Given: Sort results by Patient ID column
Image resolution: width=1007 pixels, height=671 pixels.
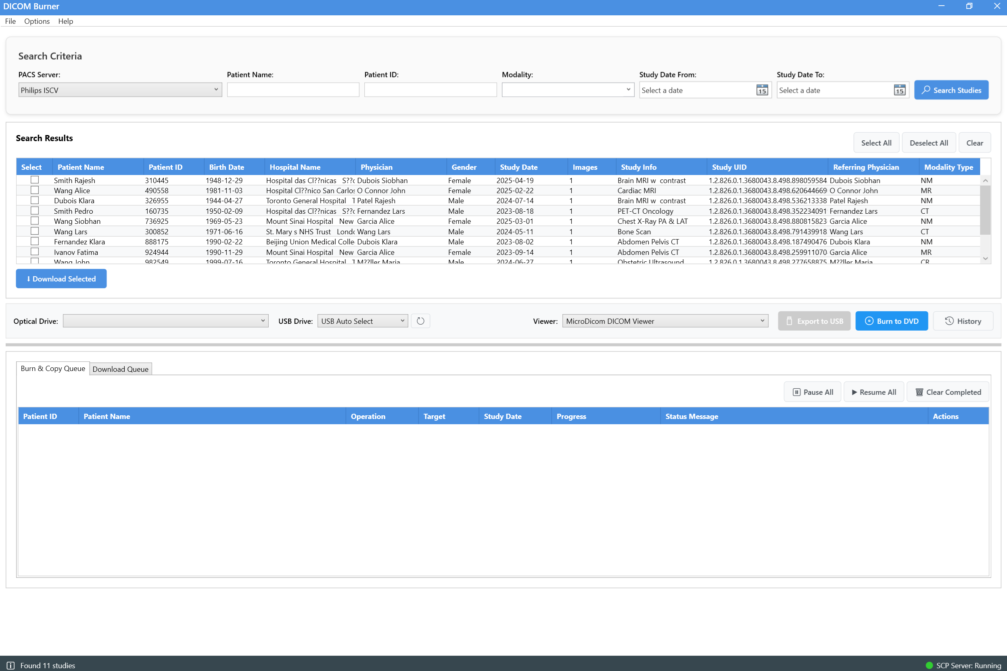Looking at the screenshot, I should click(173, 167).
